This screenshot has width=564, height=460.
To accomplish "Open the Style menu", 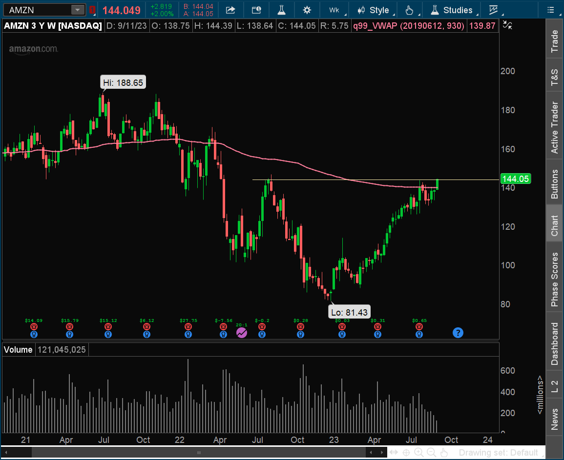I will point(375,10).
